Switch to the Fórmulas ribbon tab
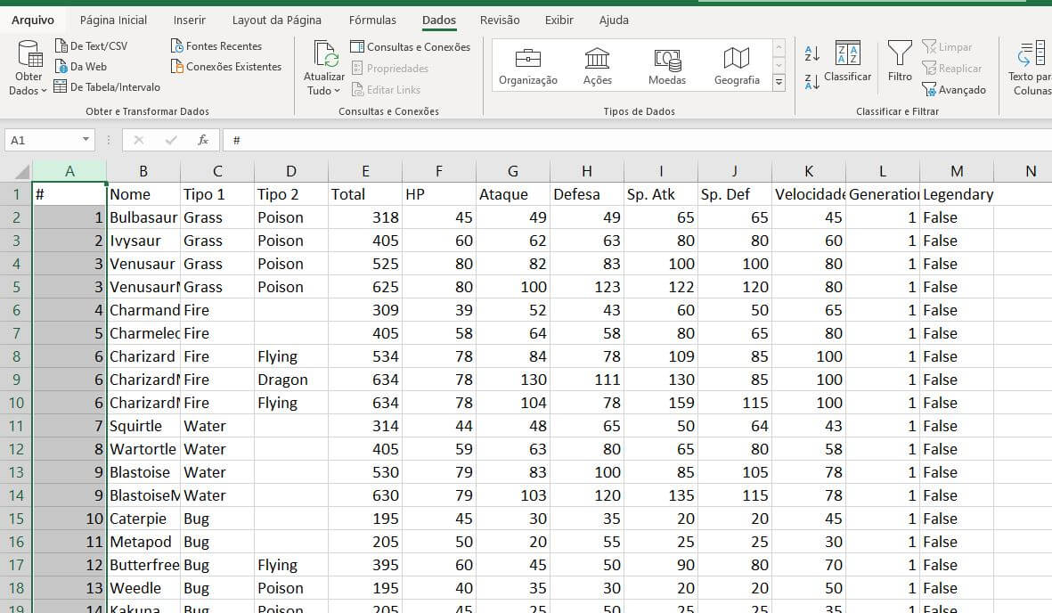Viewport: 1052px width, 613px height. tap(372, 19)
